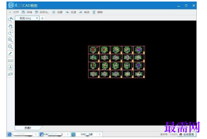
Task: Click the 另存为 label in toolbar
Action: coord(45,12)
